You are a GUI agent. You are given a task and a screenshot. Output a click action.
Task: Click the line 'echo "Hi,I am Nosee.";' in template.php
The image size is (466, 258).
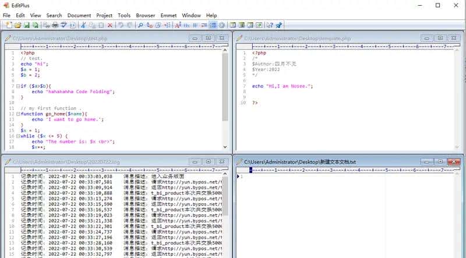pos(283,86)
